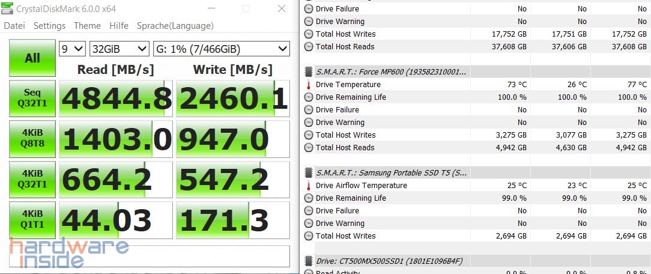Screen dimensions: 651x274
Task: Open the Theme menu
Action: tap(87, 26)
